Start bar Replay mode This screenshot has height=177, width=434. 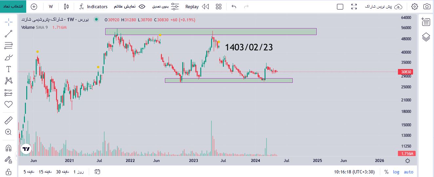tap(197, 7)
